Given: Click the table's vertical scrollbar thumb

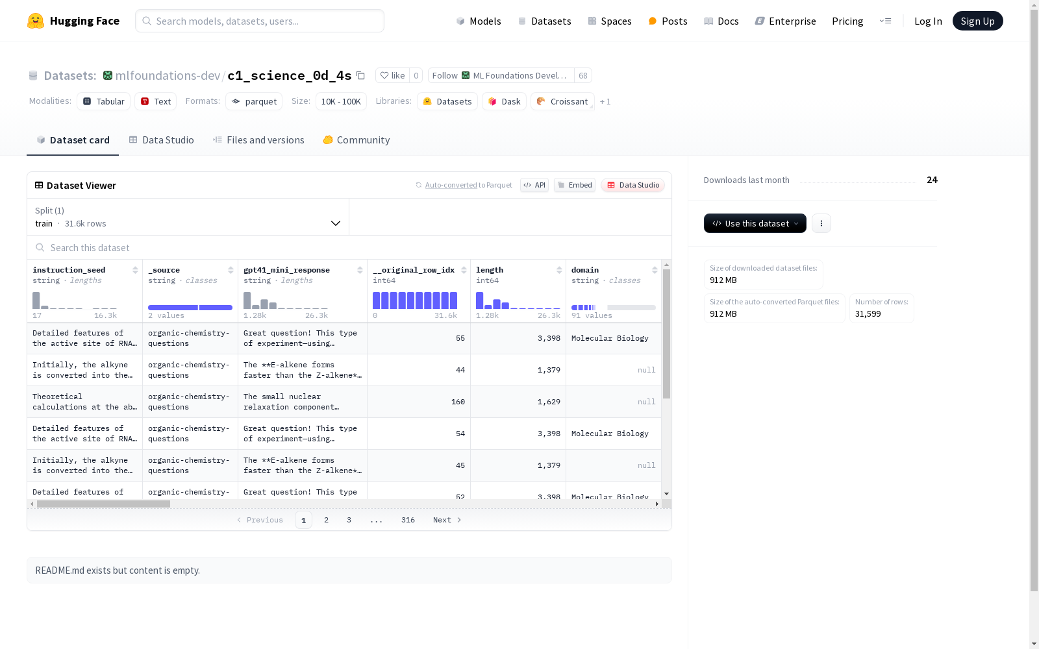Looking at the screenshot, I should (x=666, y=334).
